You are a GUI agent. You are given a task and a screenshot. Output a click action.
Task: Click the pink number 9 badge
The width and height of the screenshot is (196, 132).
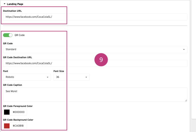point(101,60)
